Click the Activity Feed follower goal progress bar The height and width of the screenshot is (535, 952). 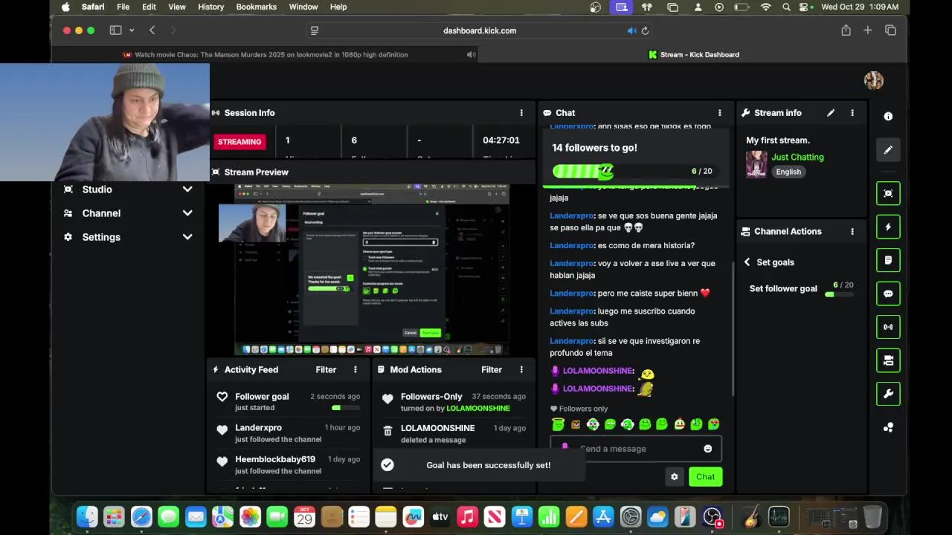346,408
